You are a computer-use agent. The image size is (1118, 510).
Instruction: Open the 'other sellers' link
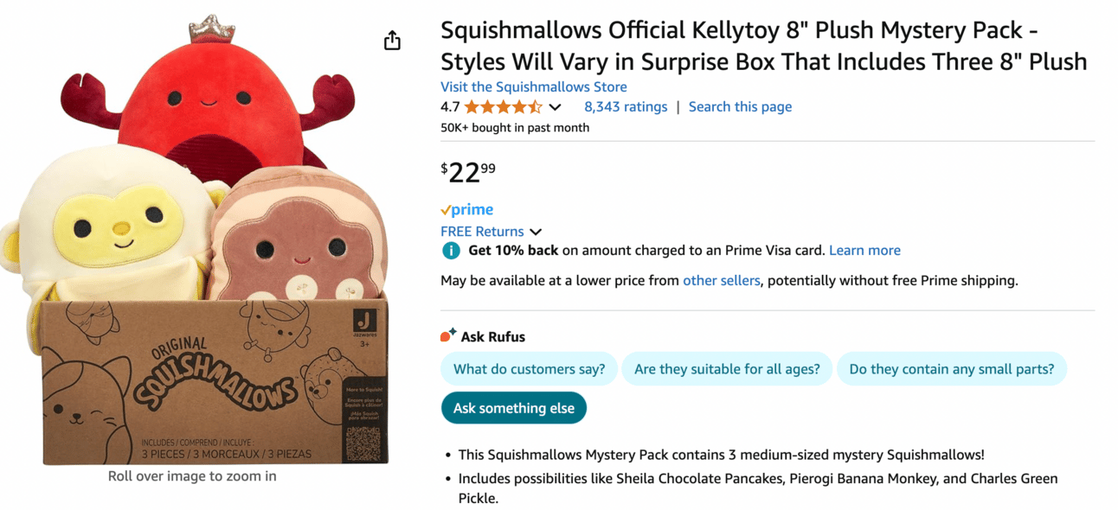click(722, 280)
